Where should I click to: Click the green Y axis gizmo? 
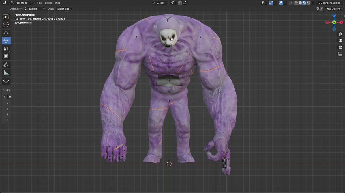coord(334,22)
